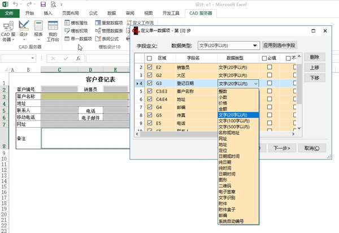Click the Excel formula bar input

tap(107, 58)
